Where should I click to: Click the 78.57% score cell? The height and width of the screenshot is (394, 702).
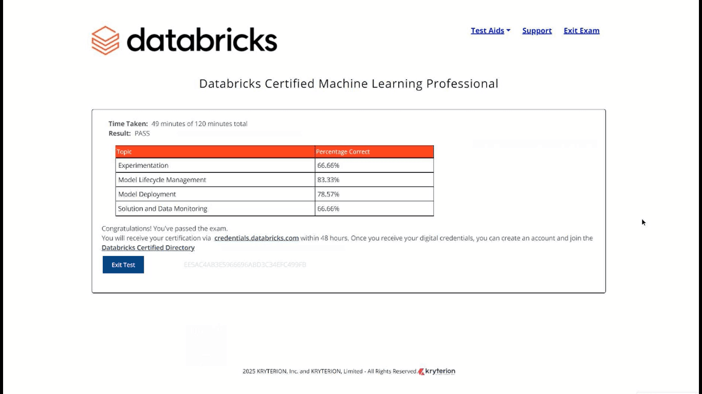pos(328,194)
